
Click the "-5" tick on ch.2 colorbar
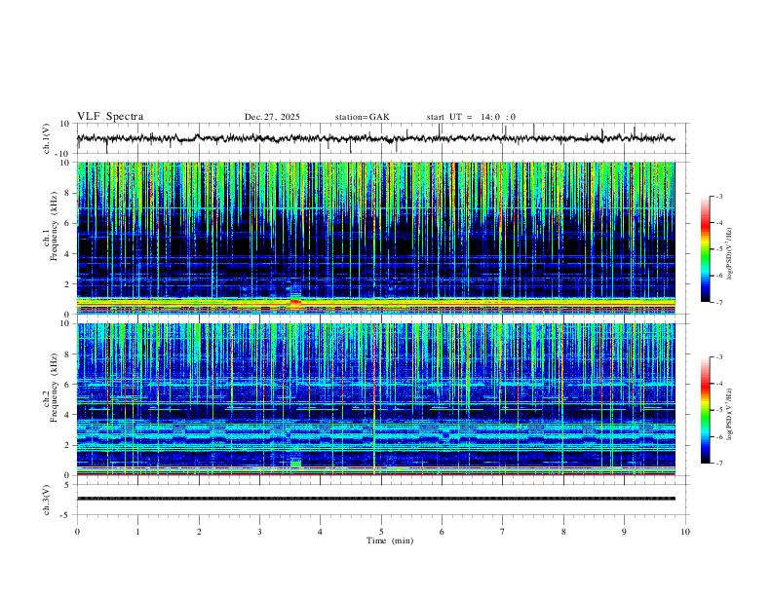(x=719, y=410)
